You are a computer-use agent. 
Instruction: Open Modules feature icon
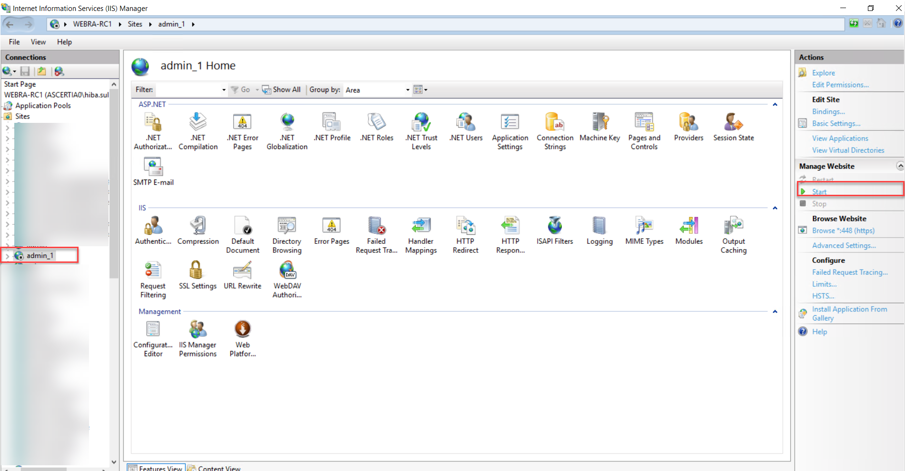coord(689,226)
